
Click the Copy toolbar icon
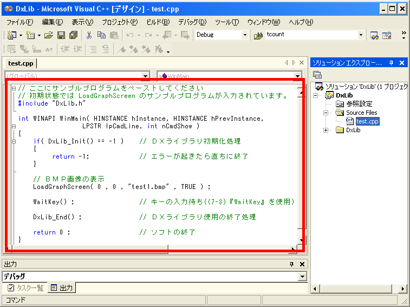tap(101, 35)
